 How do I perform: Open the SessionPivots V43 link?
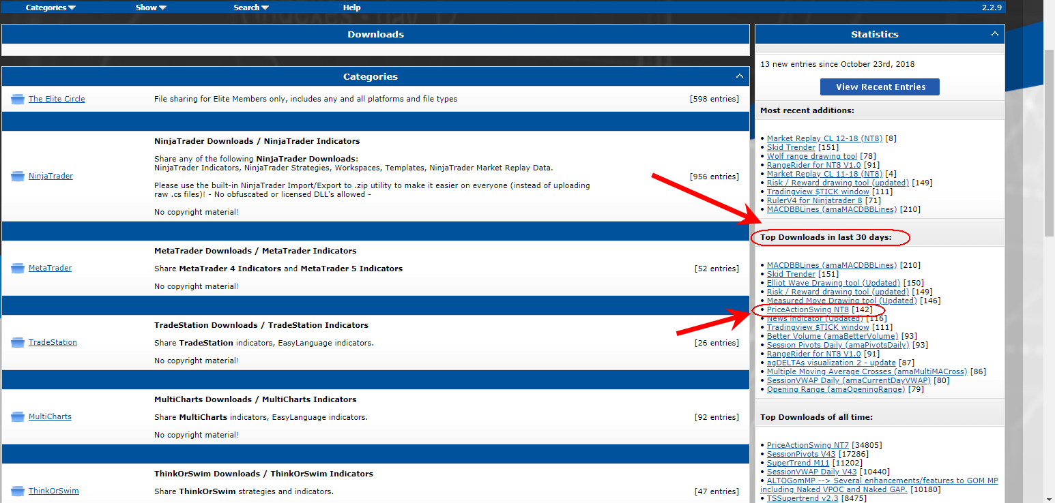(801, 454)
